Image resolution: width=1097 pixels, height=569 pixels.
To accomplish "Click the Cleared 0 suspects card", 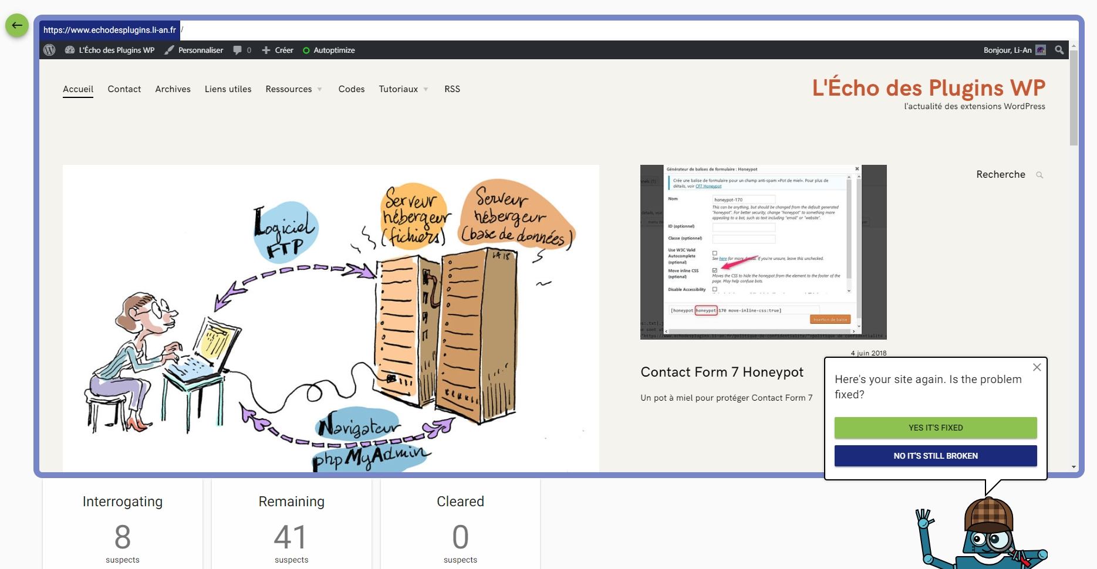I will [x=460, y=524].
